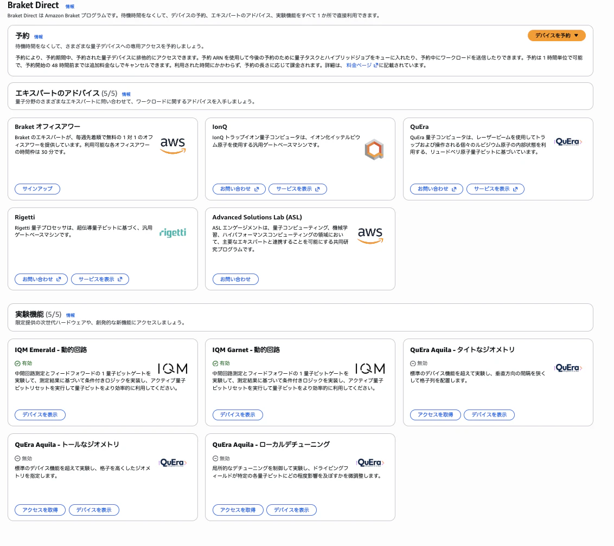Image resolution: width=614 pixels, height=546 pixels.
Task: Click the 無効 status icon in トールなジオメトリ card
Action: pyautogui.click(x=17, y=458)
